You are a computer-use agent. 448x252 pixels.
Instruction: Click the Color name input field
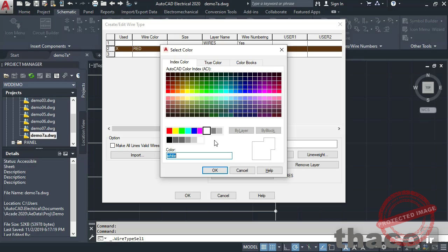[x=199, y=156]
